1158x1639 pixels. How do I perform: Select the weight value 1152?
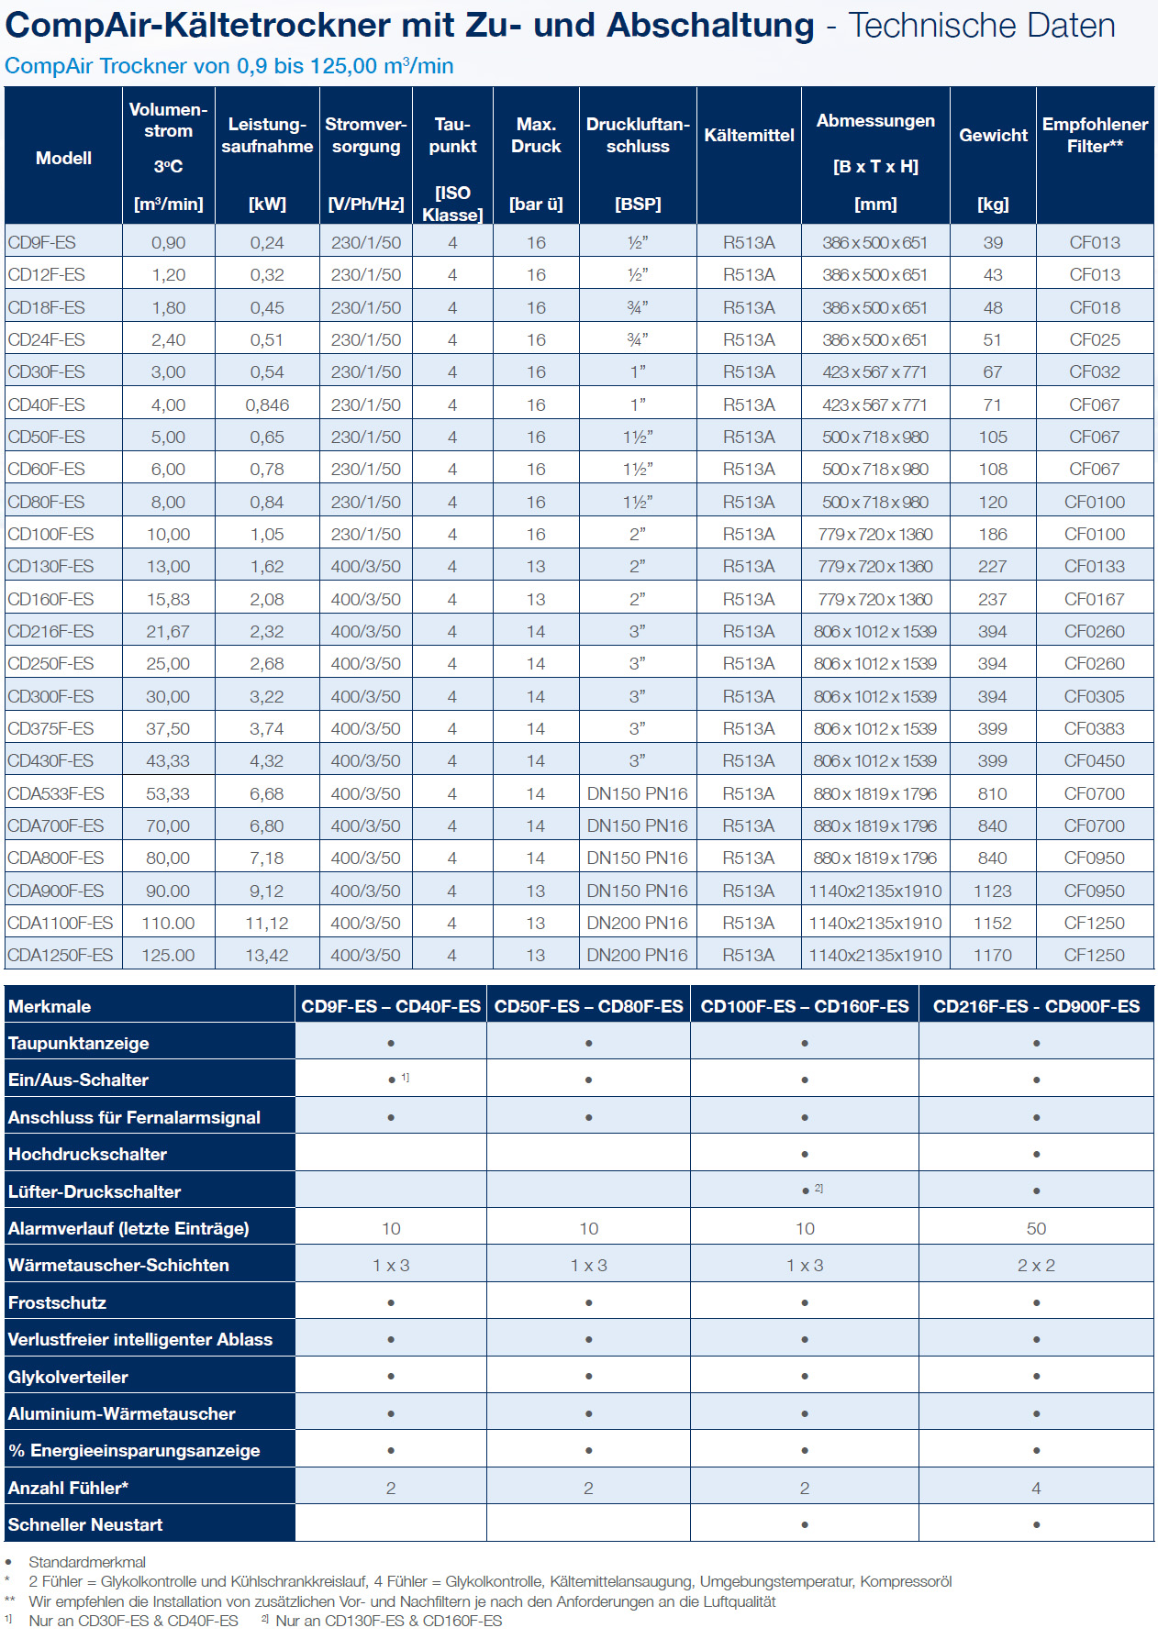tap(993, 923)
